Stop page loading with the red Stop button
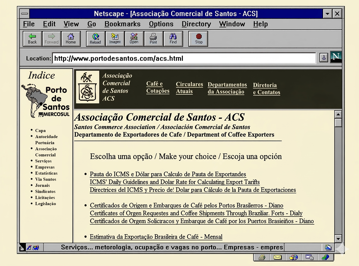 pyautogui.click(x=198, y=39)
